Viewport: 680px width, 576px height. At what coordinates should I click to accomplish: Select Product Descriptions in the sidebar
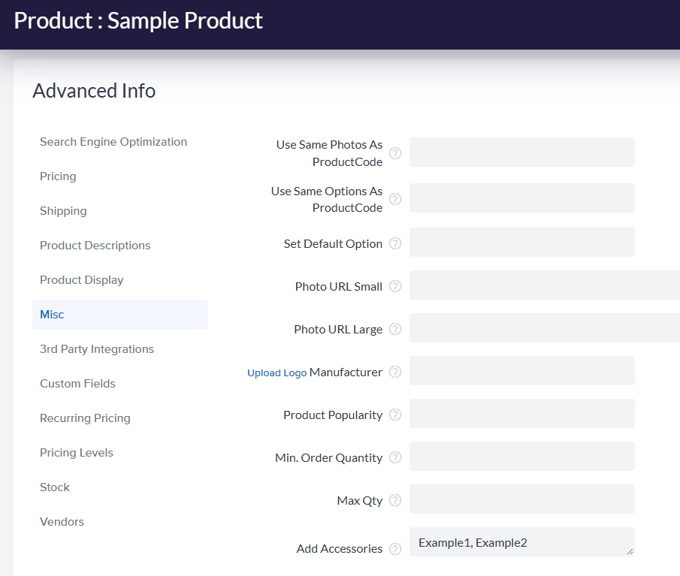(x=95, y=245)
